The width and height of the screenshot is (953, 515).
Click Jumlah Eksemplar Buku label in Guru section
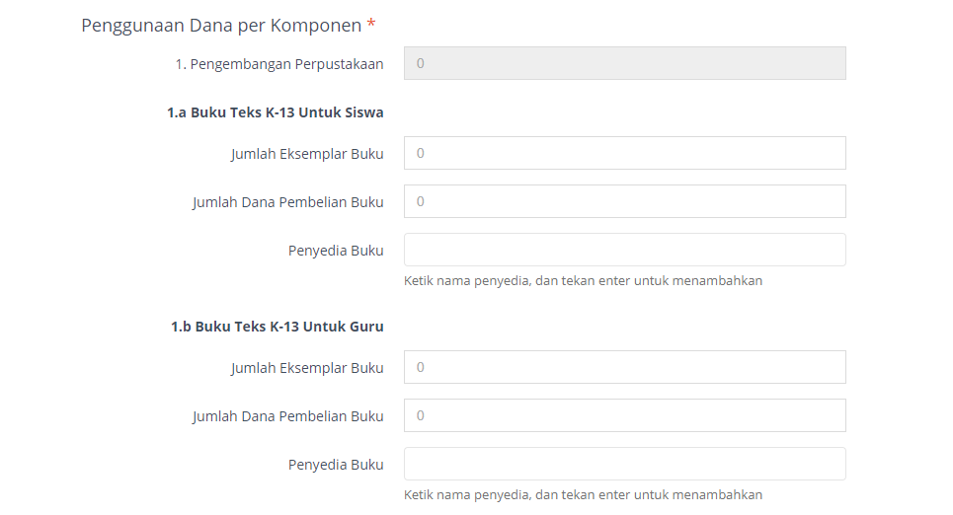click(x=307, y=368)
